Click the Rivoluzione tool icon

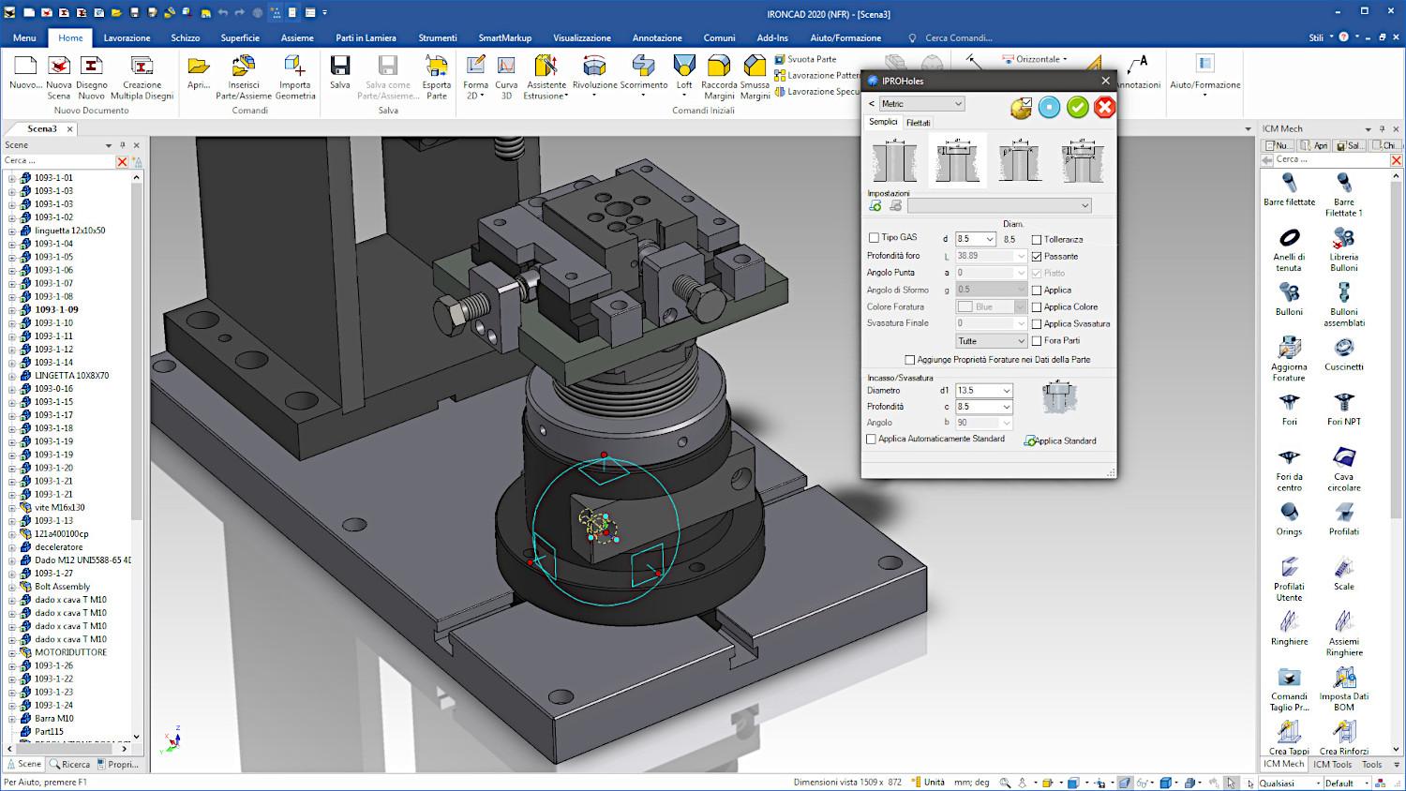click(x=594, y=67)
